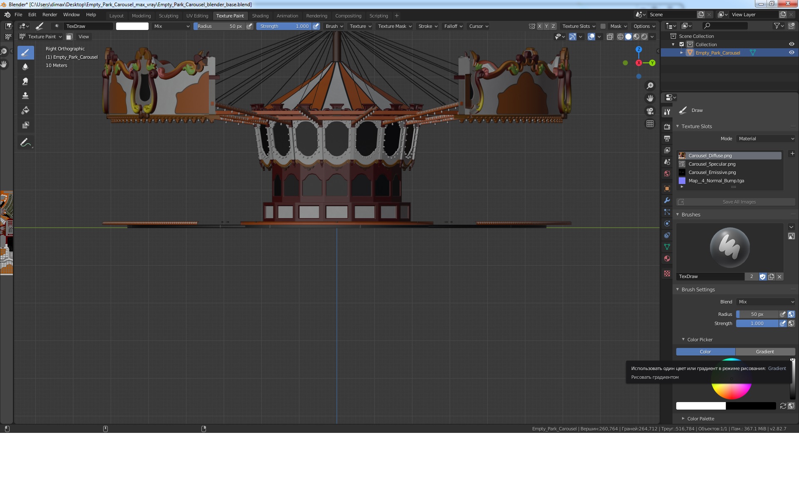Click the brush color swatch in header
The image size is (799, 482).
[132, 26]
